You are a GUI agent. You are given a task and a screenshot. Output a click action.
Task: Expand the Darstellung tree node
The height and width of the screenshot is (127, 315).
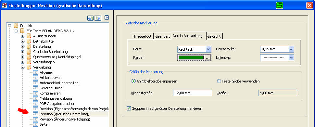(22, 47)
